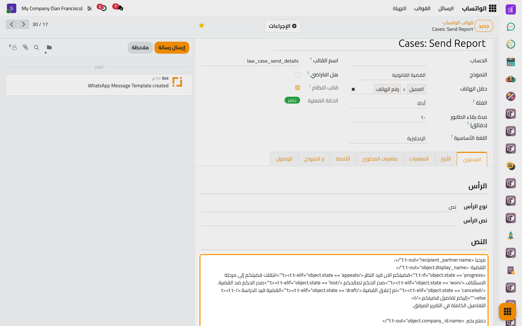Click the جديد new button
Viewport: 522px width, 326px height.
(484, 26)
